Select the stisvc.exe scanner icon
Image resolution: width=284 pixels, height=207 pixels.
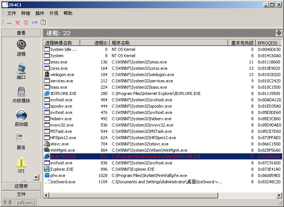(47, 144)
